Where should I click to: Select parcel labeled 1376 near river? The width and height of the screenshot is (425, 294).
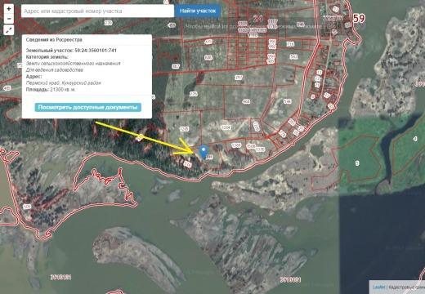tap(260, 149)
